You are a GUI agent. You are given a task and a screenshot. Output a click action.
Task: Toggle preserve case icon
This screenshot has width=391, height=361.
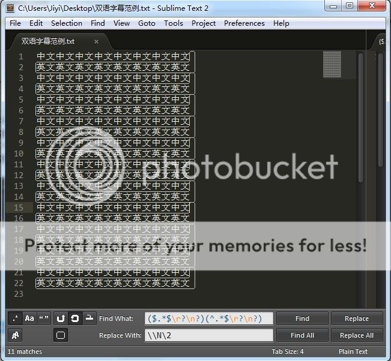click(15, 335)
